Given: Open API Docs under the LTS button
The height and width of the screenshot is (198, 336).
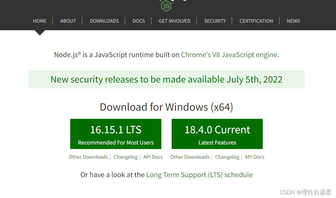Looking at the screenshot, I should (153, 157).
